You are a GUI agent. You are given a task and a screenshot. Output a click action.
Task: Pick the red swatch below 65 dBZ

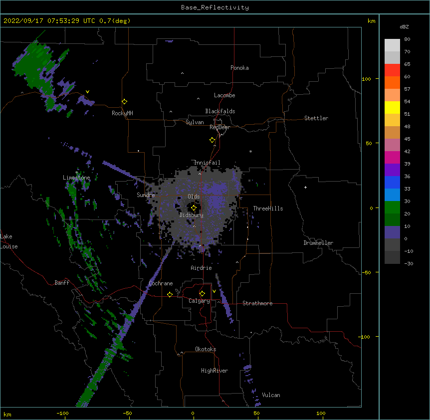[x=392, y=70]
